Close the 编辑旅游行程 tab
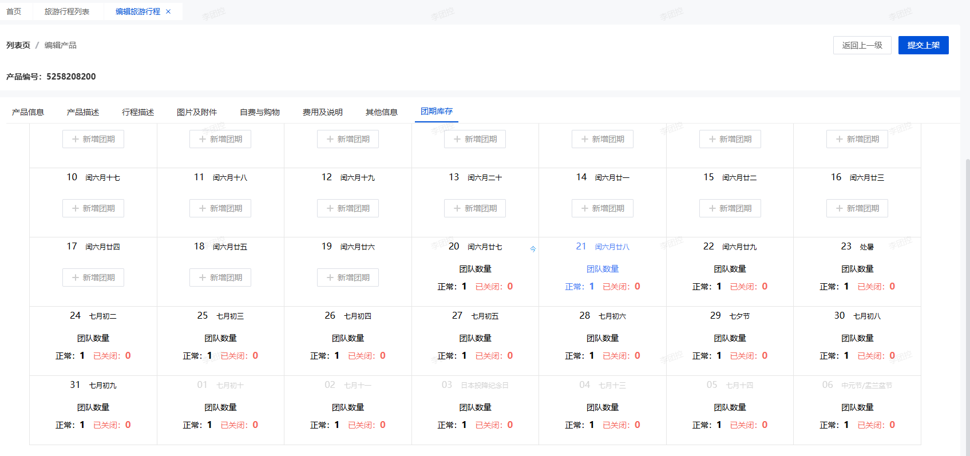This screenshot has width=970, height=456. 168,11
